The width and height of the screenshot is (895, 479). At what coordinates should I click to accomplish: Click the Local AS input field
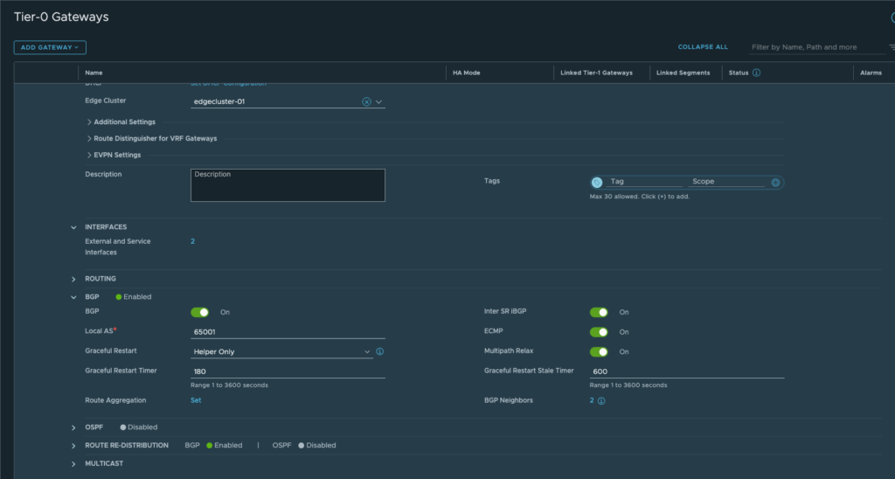pyautogui.click(x=288, y=333)
